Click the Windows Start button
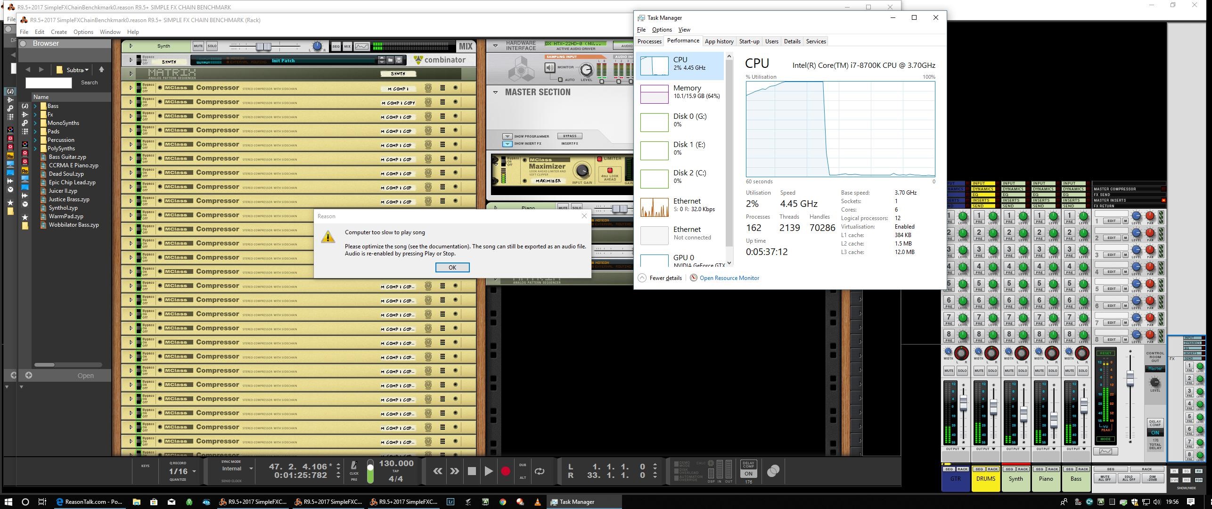The image size is (1212, 509). (8, 502)
